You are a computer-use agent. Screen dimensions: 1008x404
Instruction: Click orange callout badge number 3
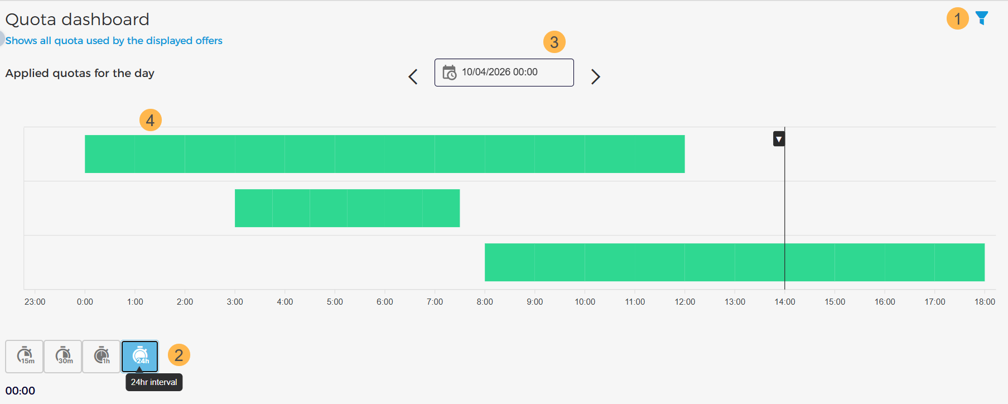click(554, 42)
